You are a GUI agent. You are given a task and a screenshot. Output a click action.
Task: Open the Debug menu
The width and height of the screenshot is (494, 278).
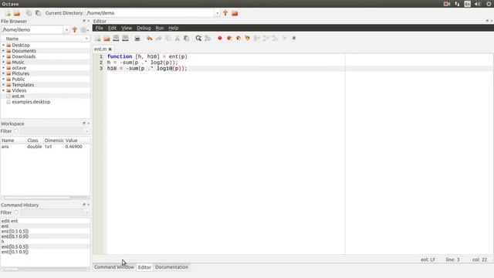click(x=144, y=28)
